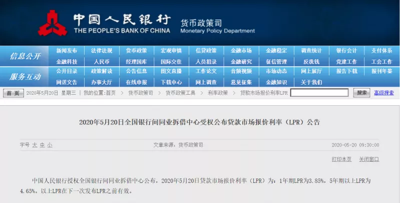Click 关闭窗口 close window link
This screenshot has width=400, height=203.
369,159
